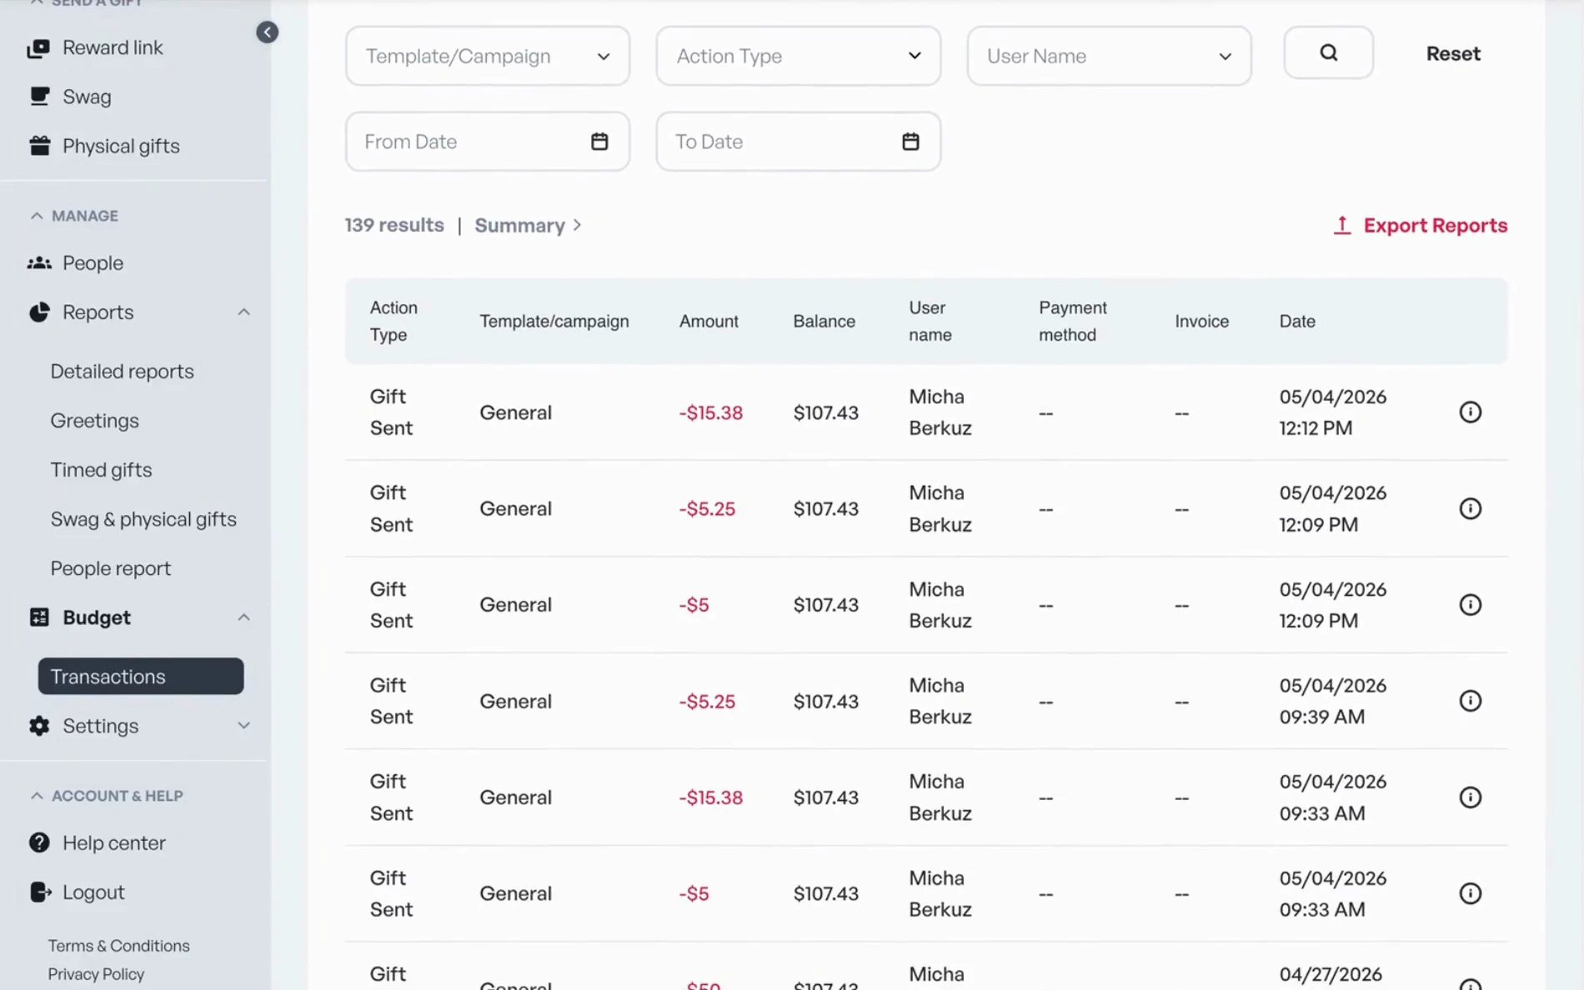Open the Template/Campaign dropdown
1584x990 pixels.
pos(488,56)
